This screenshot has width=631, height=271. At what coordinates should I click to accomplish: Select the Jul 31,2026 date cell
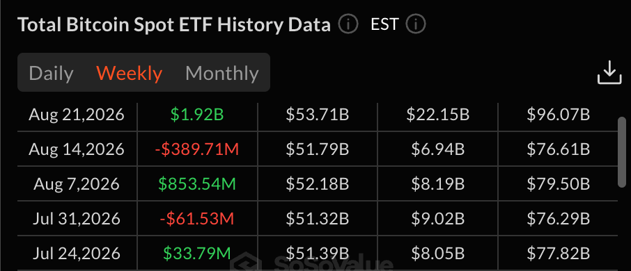pyautogui.click(x=77, y=219)
